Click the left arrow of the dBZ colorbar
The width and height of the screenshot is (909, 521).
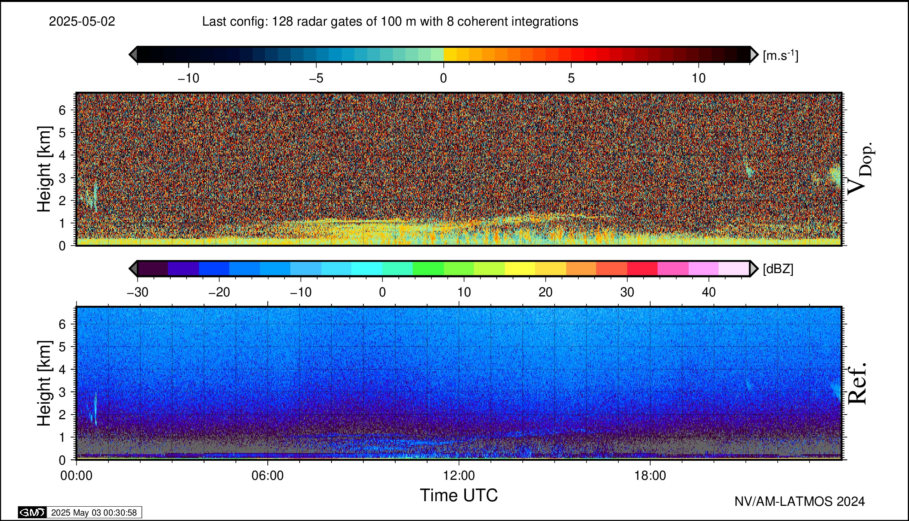click(133, 269)
